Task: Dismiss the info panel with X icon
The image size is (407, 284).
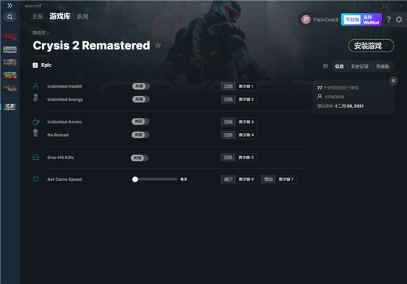Action: click(x=393, y=81)
